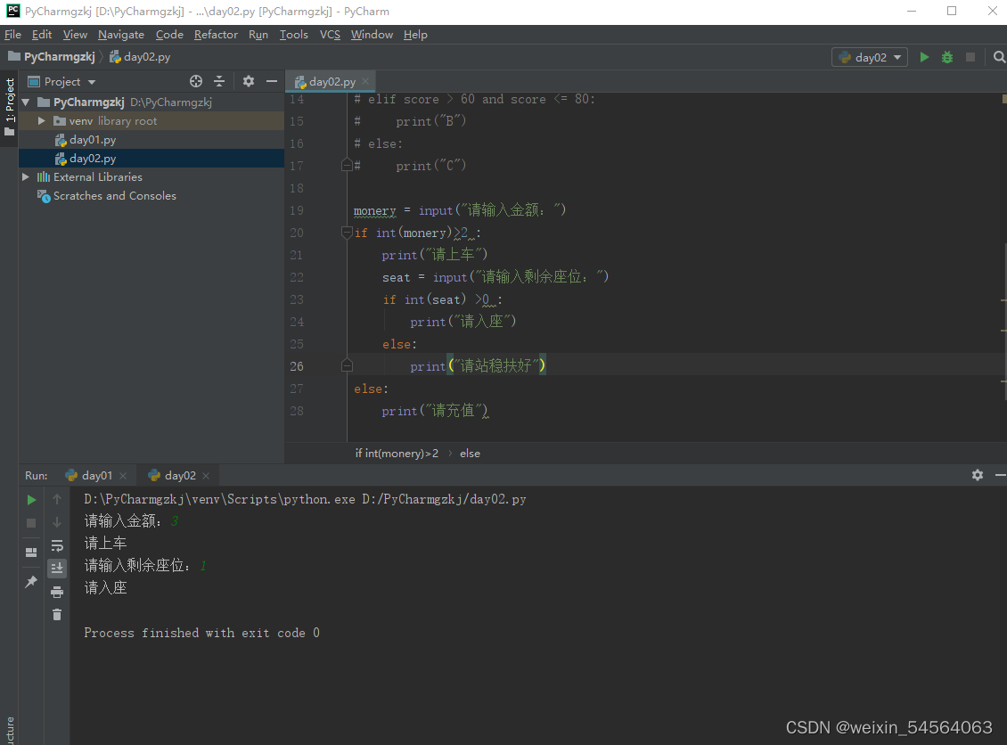Open Project panel settings gear
This screenshot has width=1007, height=745.
(249, 81)
